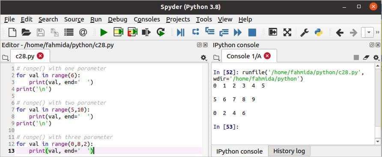Screen dimensions: 382x157
Task: Open the Consoles menu
Action: point(147,19)
